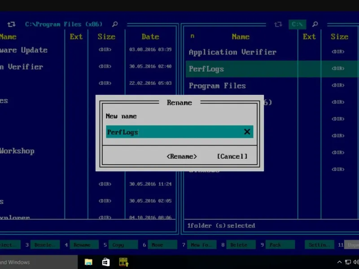
Task: Select the Application Verifier folder in right panel
Action: [232, 52]
